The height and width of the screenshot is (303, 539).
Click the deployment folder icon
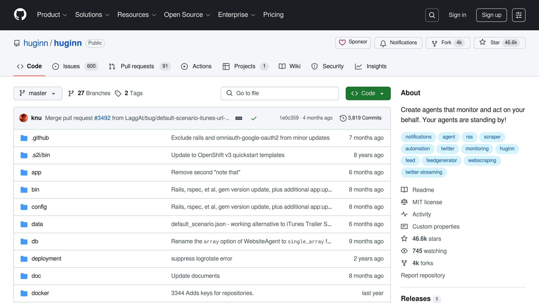24,259
